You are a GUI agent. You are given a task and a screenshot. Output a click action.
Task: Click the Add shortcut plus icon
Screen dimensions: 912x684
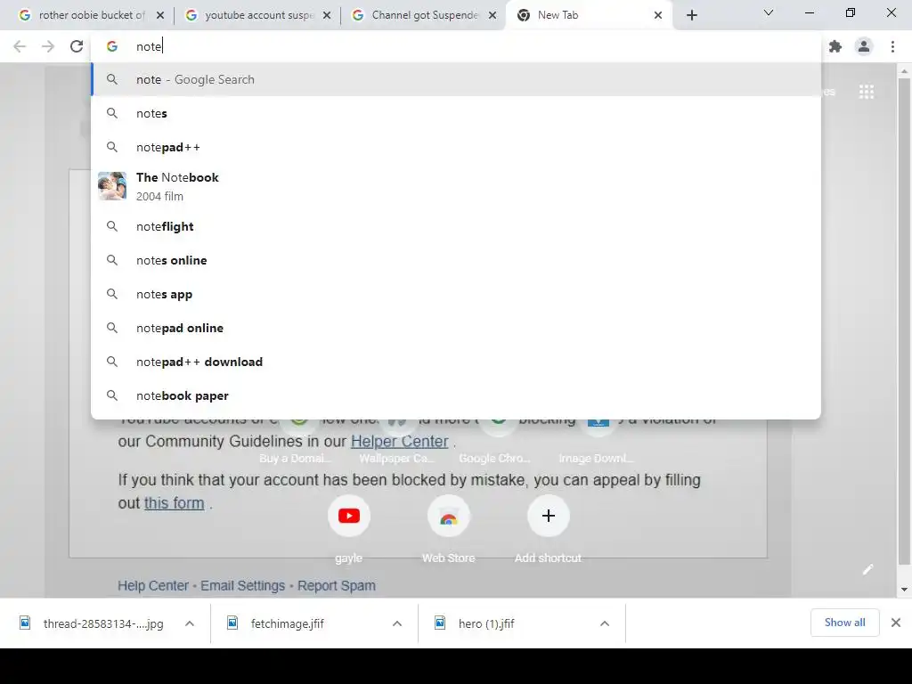[x=548, y=516]
